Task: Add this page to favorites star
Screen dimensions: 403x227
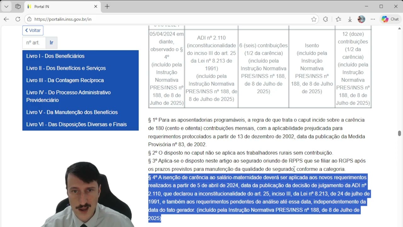Action: [x=314, y=19]
